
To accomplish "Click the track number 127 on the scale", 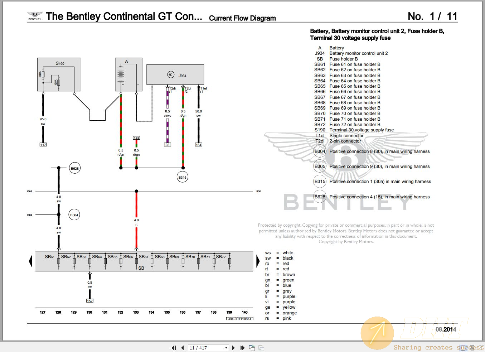I will pyautogui.click(x=43, y=312).
